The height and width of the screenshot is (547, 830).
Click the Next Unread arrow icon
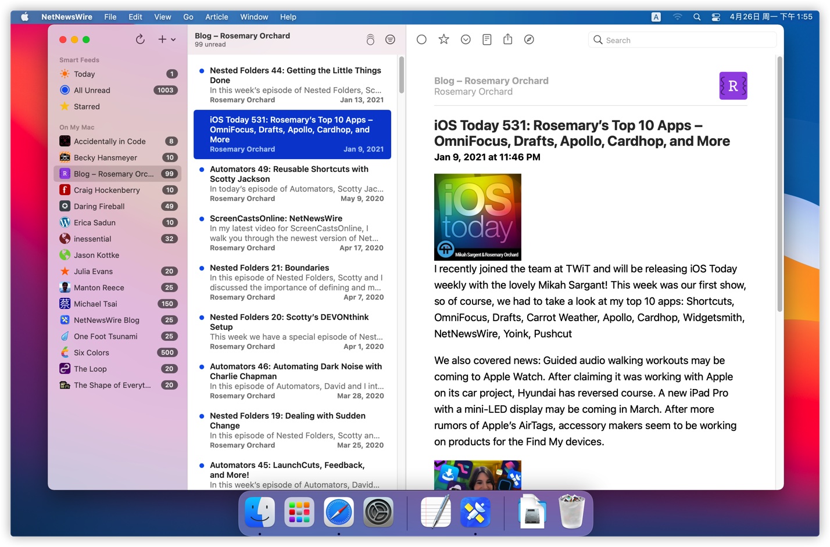(x=466, y=39)
